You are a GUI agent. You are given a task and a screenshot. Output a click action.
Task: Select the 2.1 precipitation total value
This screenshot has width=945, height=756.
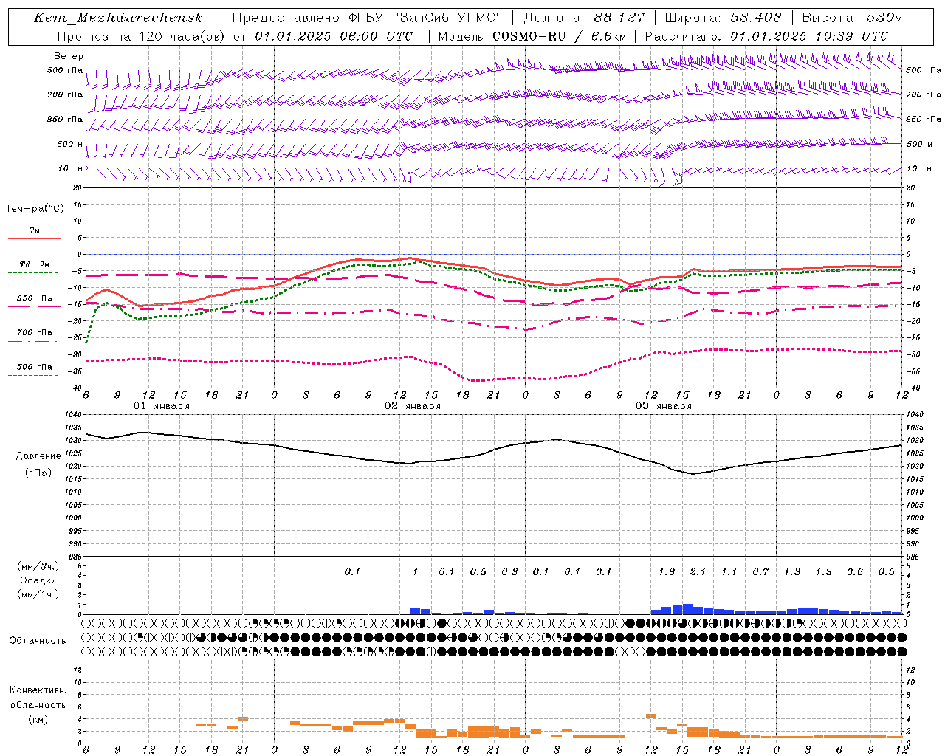(698, 571)
